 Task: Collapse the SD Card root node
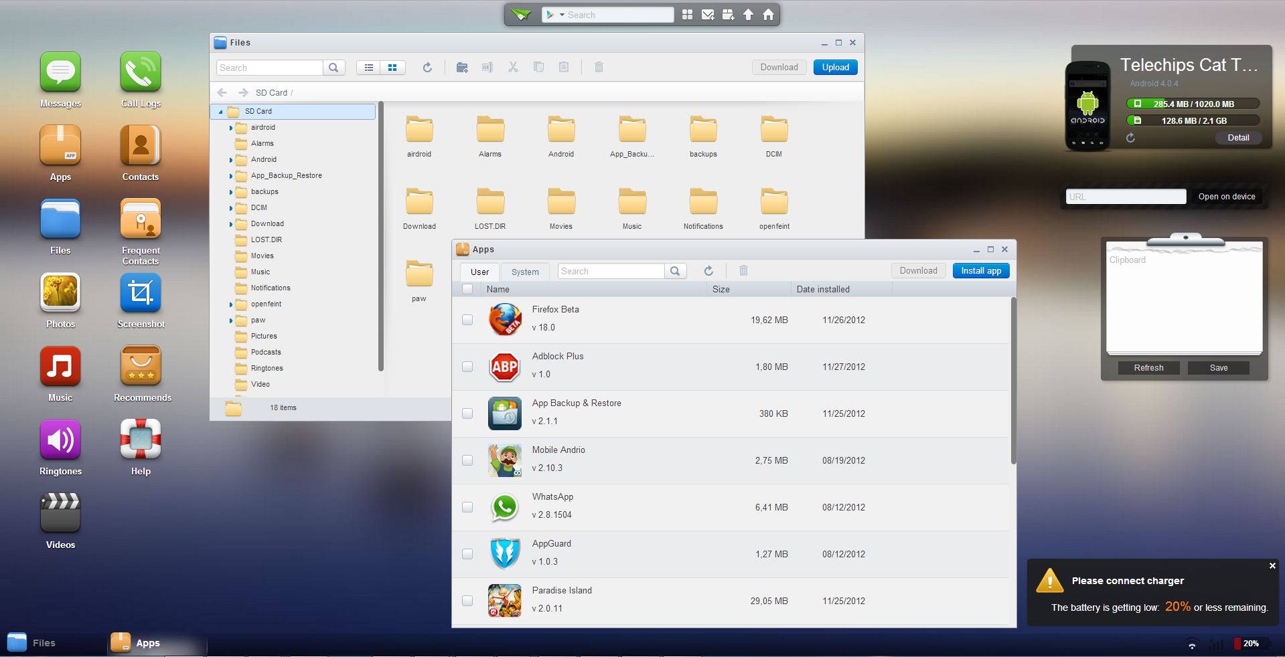(220, 112)
